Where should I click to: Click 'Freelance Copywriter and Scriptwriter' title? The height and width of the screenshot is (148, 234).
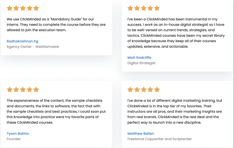[x=159, y=139]
